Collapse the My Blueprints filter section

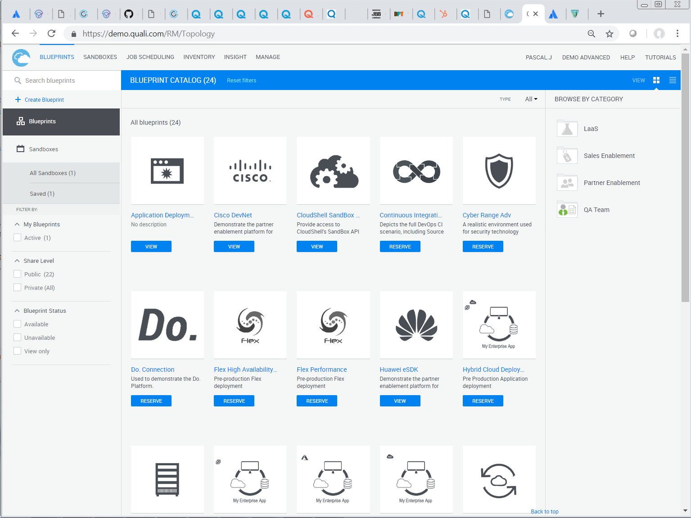(x=17, y=224)
